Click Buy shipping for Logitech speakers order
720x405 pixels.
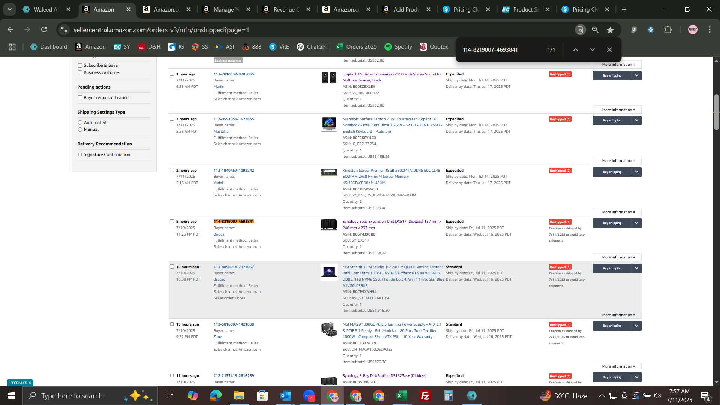(612, 75)
